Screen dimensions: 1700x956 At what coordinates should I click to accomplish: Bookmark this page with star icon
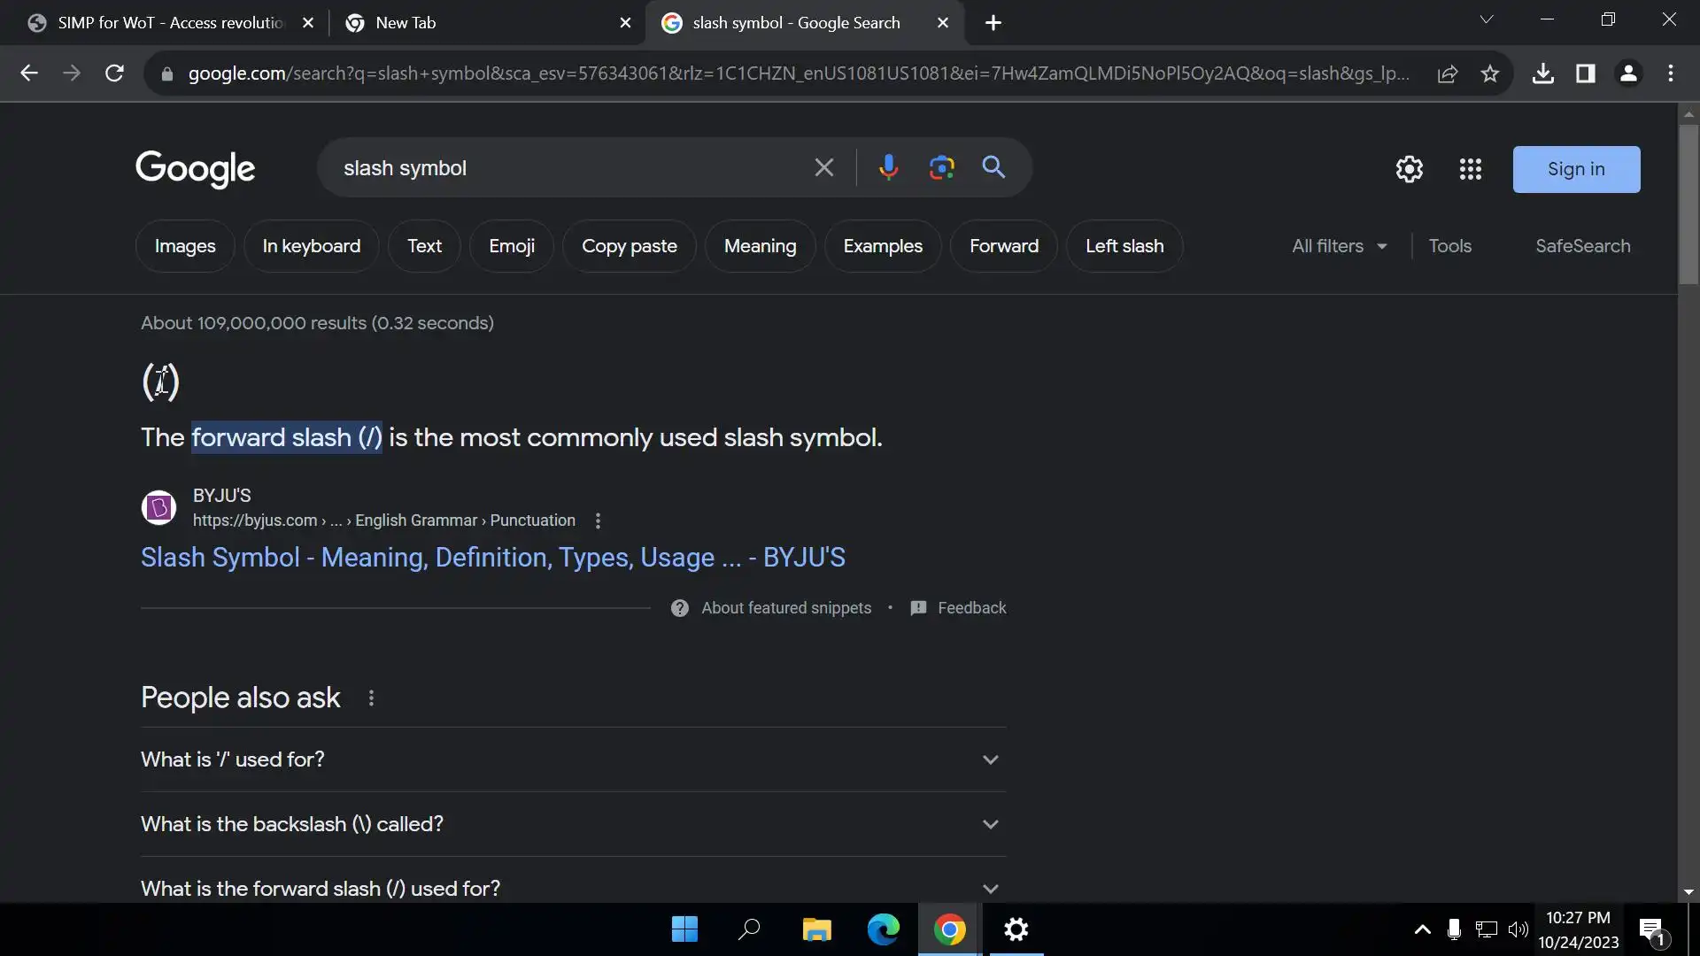pos(1490,73)
